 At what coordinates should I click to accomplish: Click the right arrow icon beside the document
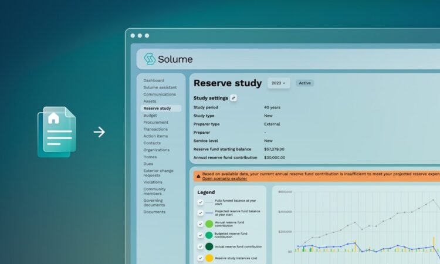point(99,132)
